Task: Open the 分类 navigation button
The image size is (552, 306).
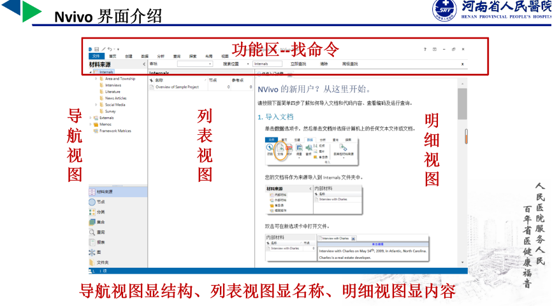Action: tap(117, 212)
